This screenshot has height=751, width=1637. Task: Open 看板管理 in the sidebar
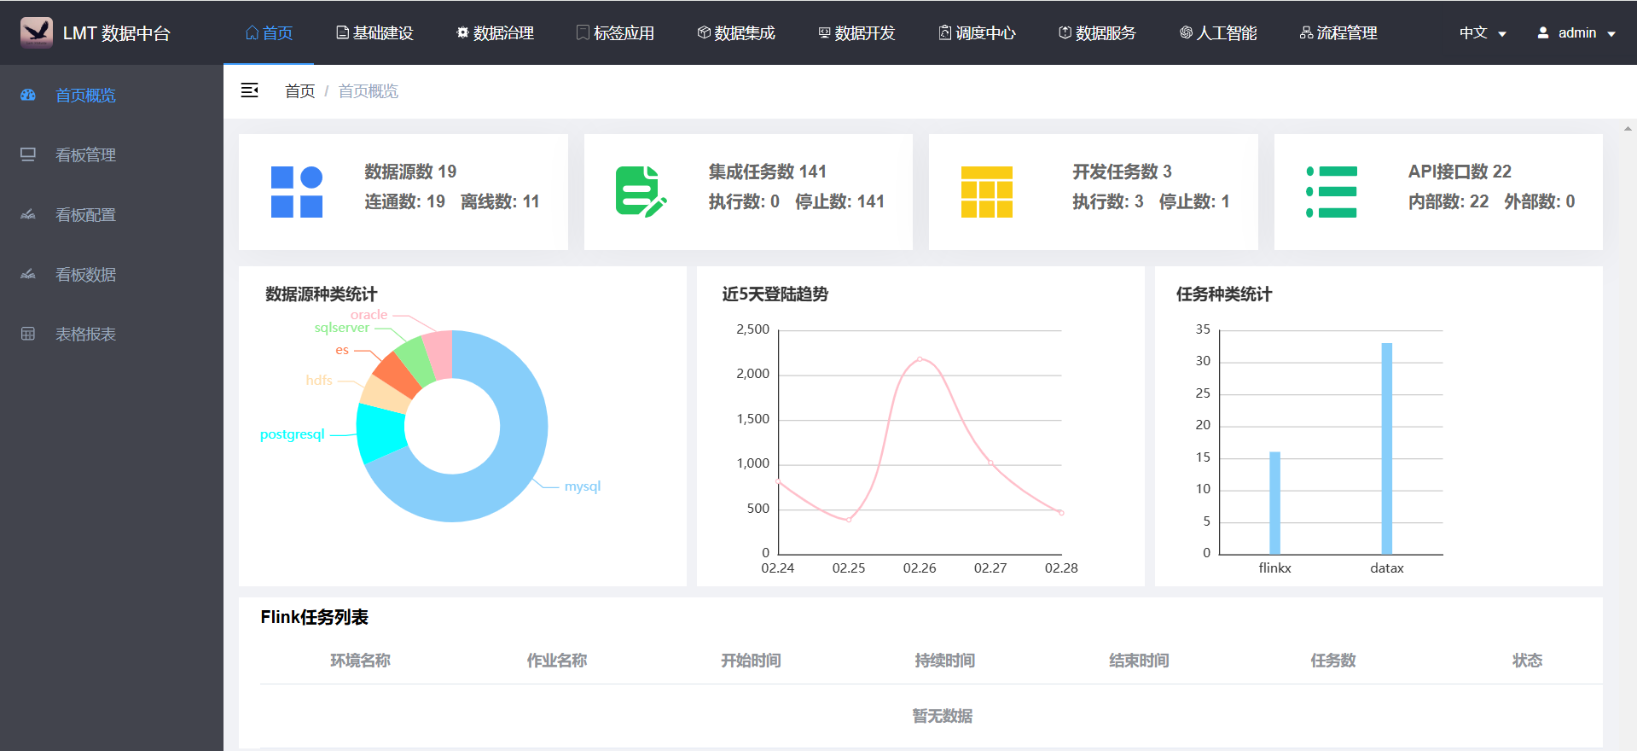pyautogui.click(x=85, y=155)
